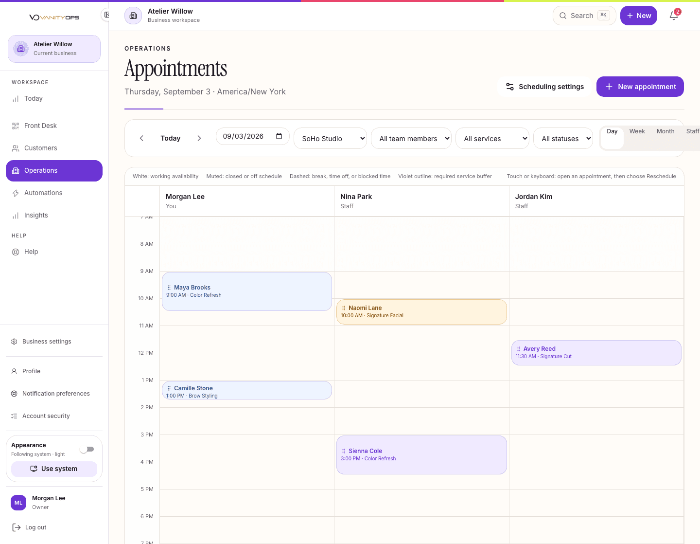Click drag handle on Maya Brooks appointment

coord(169,288)
